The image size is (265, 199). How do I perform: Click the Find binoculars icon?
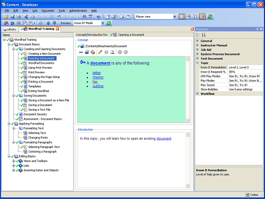coord(84,17)
